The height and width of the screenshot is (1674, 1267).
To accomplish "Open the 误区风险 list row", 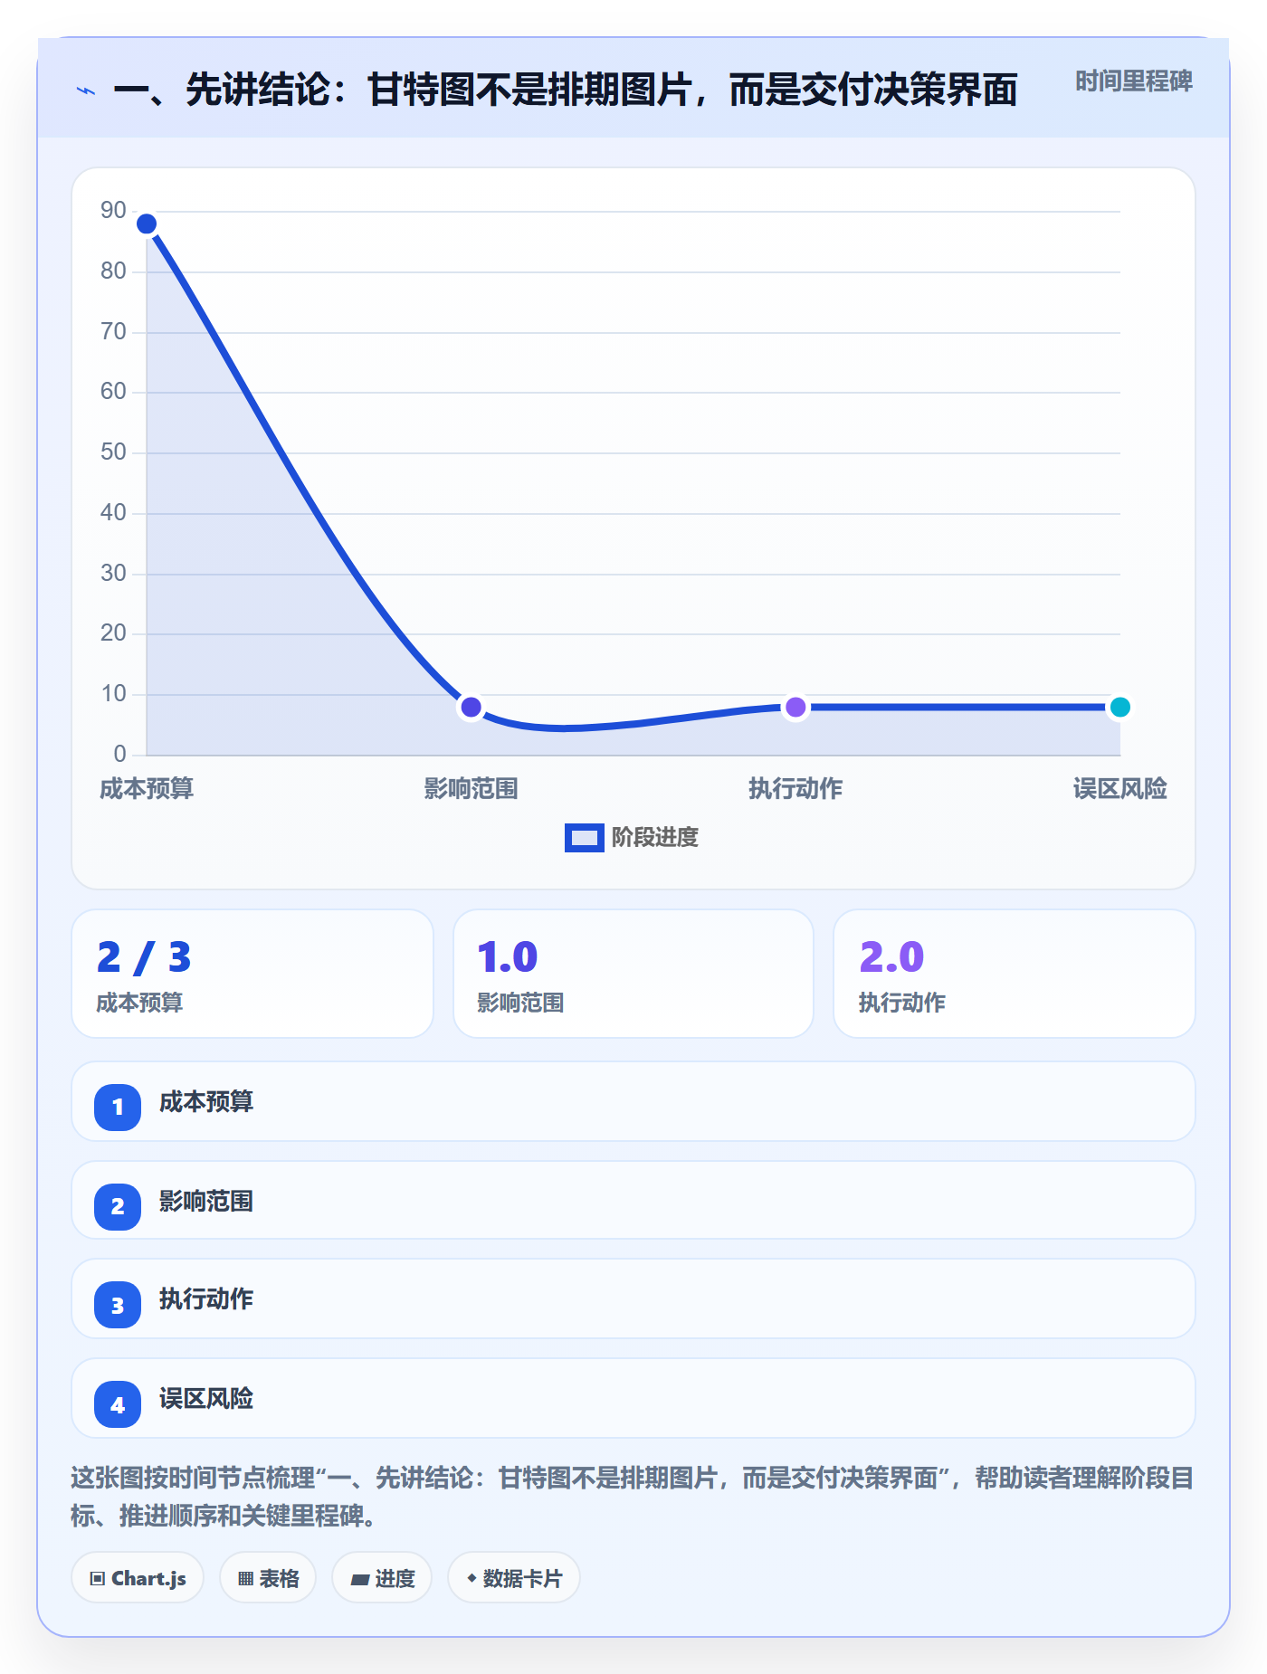I will coord(633,1398).
